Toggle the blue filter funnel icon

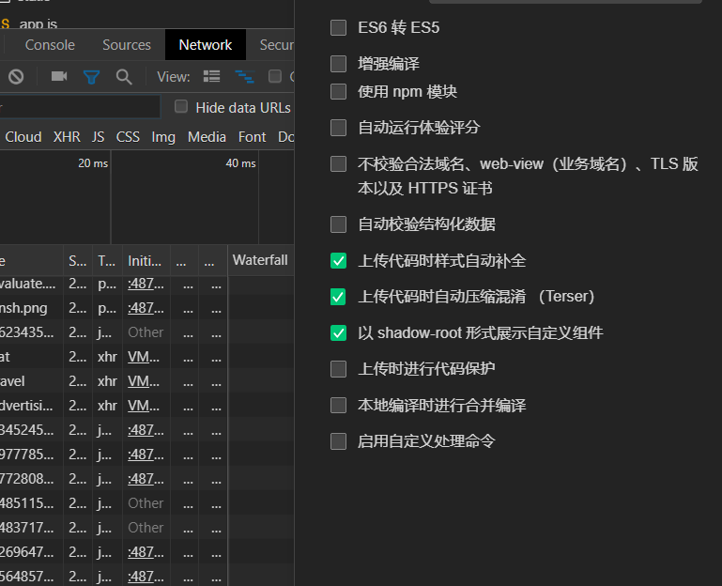tap(91, 76)
